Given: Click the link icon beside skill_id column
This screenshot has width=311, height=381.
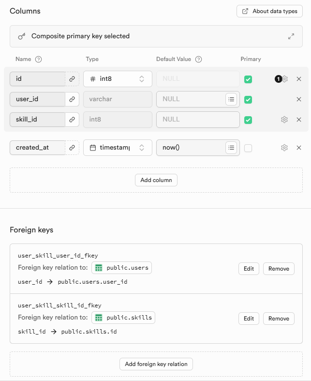Looking at the screenshot, I should (72, 120).
